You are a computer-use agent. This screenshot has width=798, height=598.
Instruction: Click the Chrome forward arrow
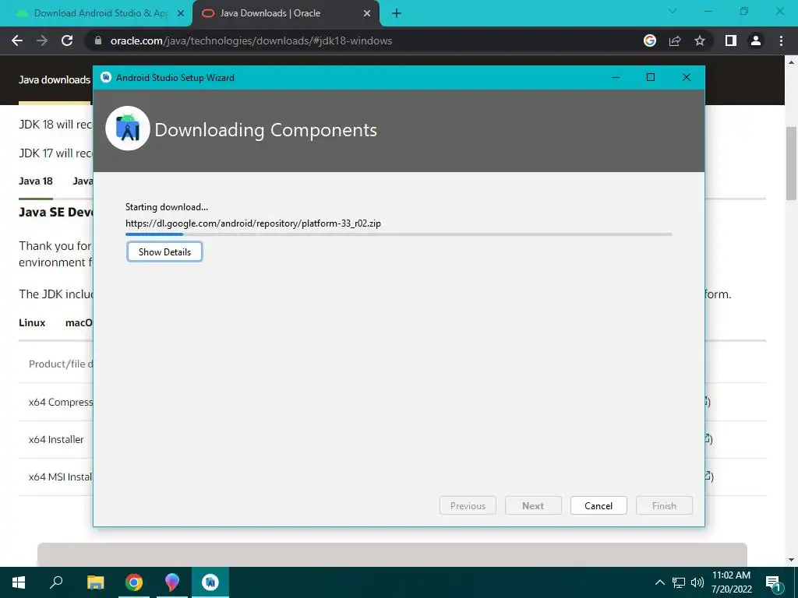click(42, 40)
